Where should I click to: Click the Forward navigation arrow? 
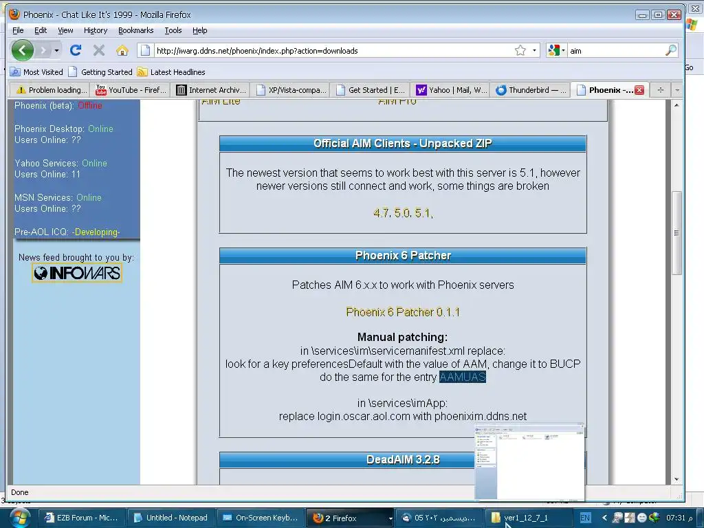[x=43, y=50]
